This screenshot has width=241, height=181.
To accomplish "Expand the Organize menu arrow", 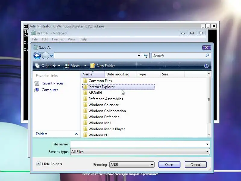I will [59, 66].
